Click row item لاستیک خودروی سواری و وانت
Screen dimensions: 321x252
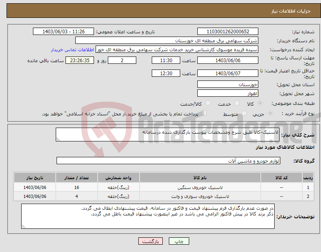coord(200,196)
